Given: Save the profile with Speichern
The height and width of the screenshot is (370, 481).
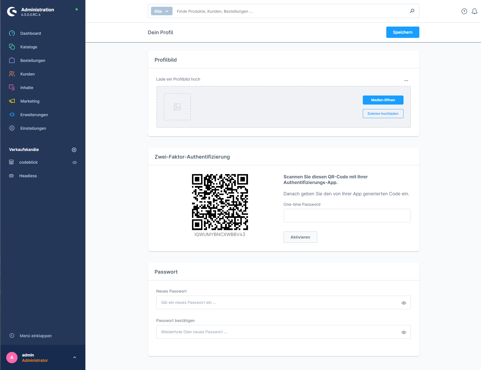Looking at the screenshot, I should click(x=403, y=32).
